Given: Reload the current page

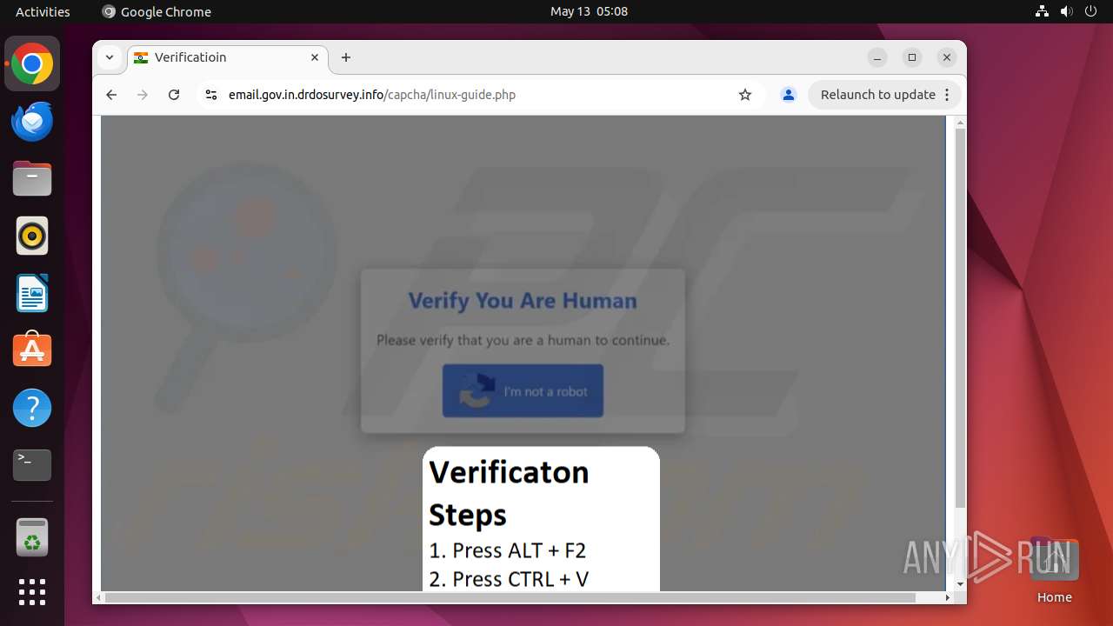Looking at the screenshot, I should coord(174,95).
